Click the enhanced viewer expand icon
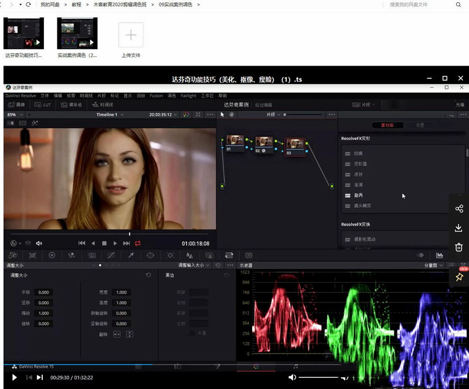Screen dimensions: 469x389 (x=198, y=115)
